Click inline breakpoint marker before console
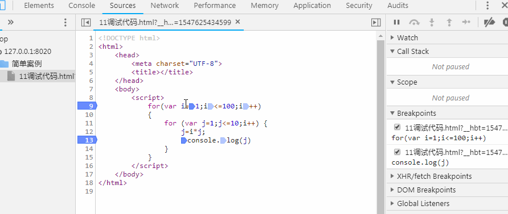Screen dimensions: 508x214 click(x=184, y=140)
